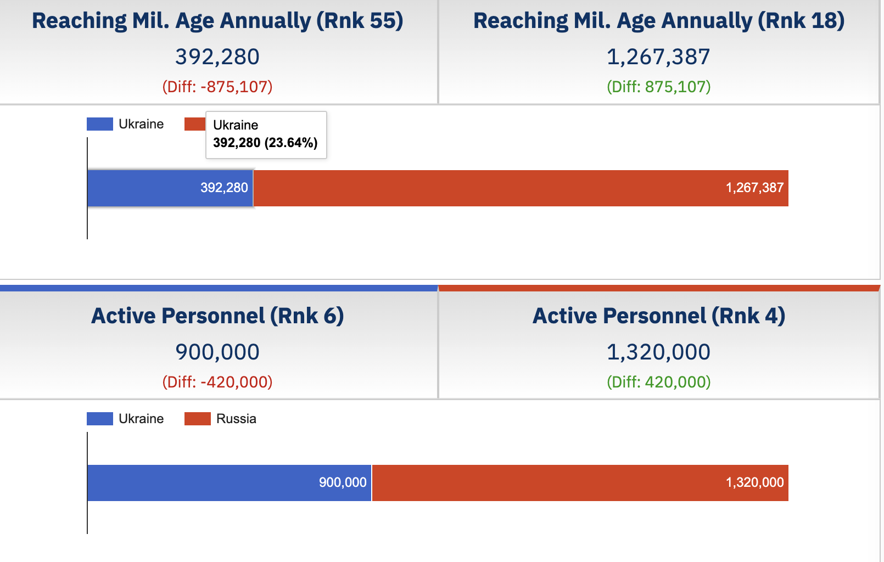Click the red 1,267,387 Russia bar segment
The width and height of the screenshot is (884, 562).
[x=521, y=188]
